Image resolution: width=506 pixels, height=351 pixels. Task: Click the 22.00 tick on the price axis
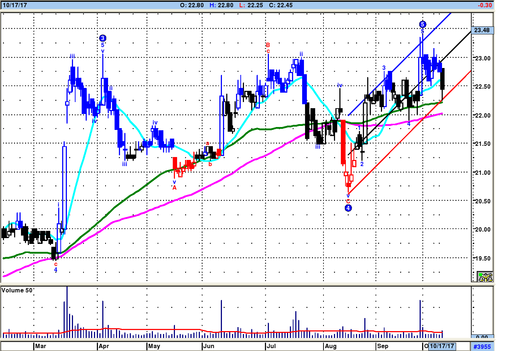483,115
